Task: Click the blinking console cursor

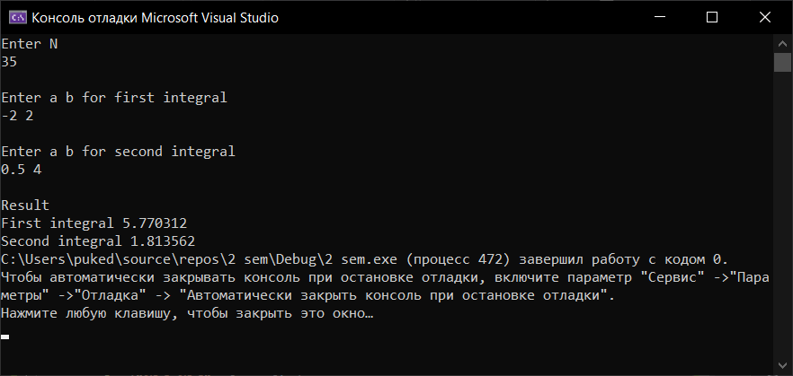Action: pos(5,337)
